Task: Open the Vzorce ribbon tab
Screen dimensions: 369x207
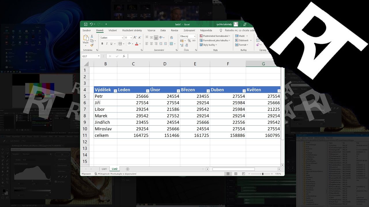Action: click(x=151, y=30)
